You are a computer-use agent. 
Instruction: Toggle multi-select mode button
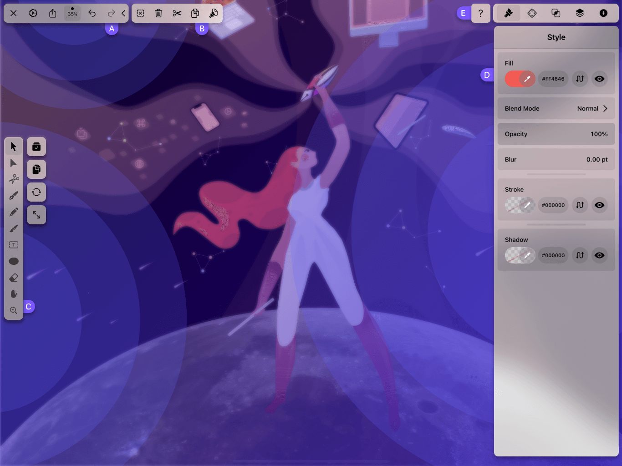(36, 147)
